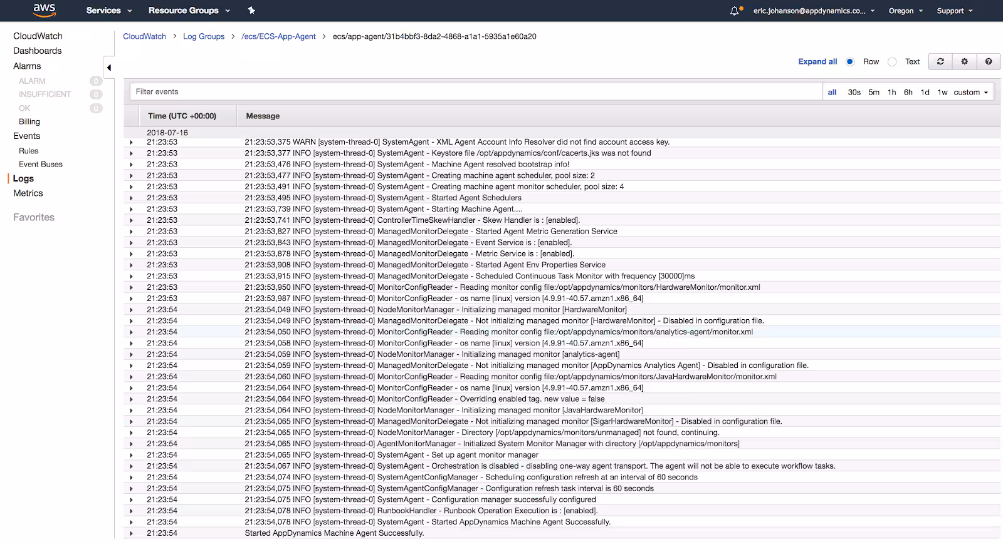
Task: Click the pin shortcut icon in navbar
Action: pyautogui.click(x=251, y=11)
